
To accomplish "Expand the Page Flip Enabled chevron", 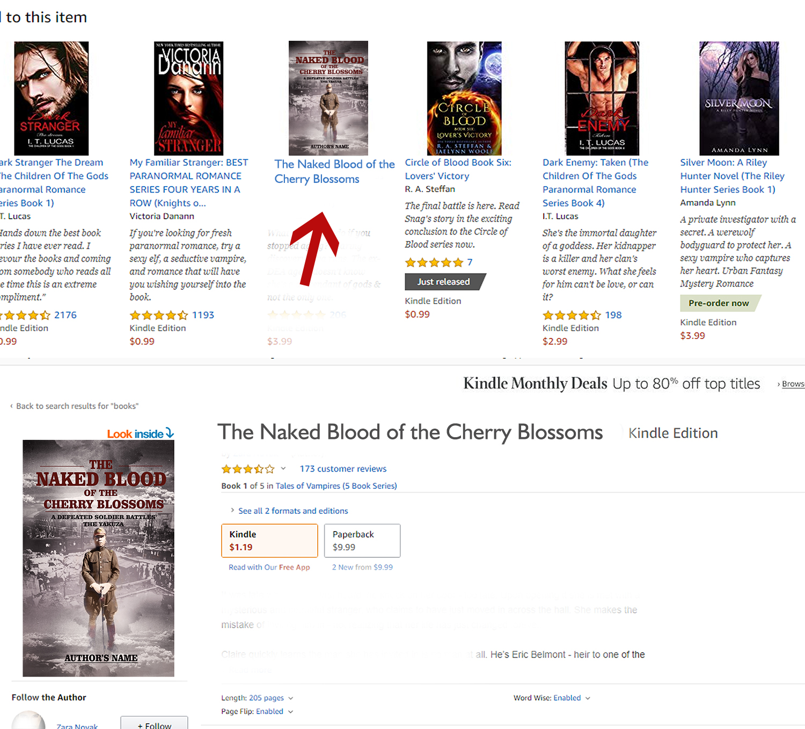I will (x=290, y=712).
